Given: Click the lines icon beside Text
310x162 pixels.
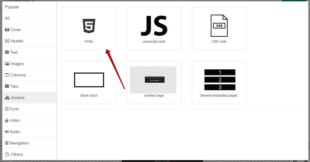Looking at the screenshot, I should pyautogui.click(x=7, y=52).
